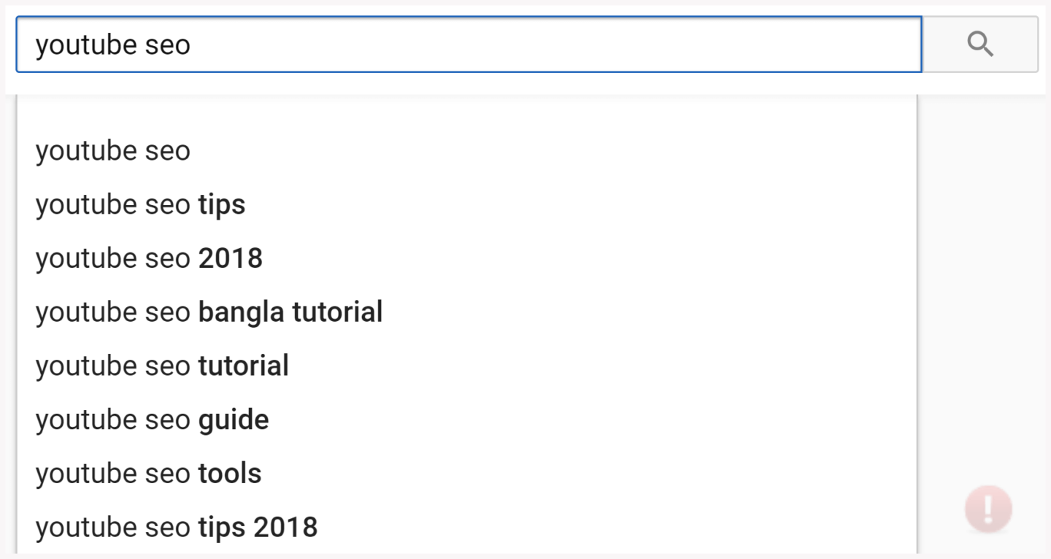Select the plain "youtube seo" suggestion
The height and width of the screenshot is (559, 1051).
coord(113,151)
